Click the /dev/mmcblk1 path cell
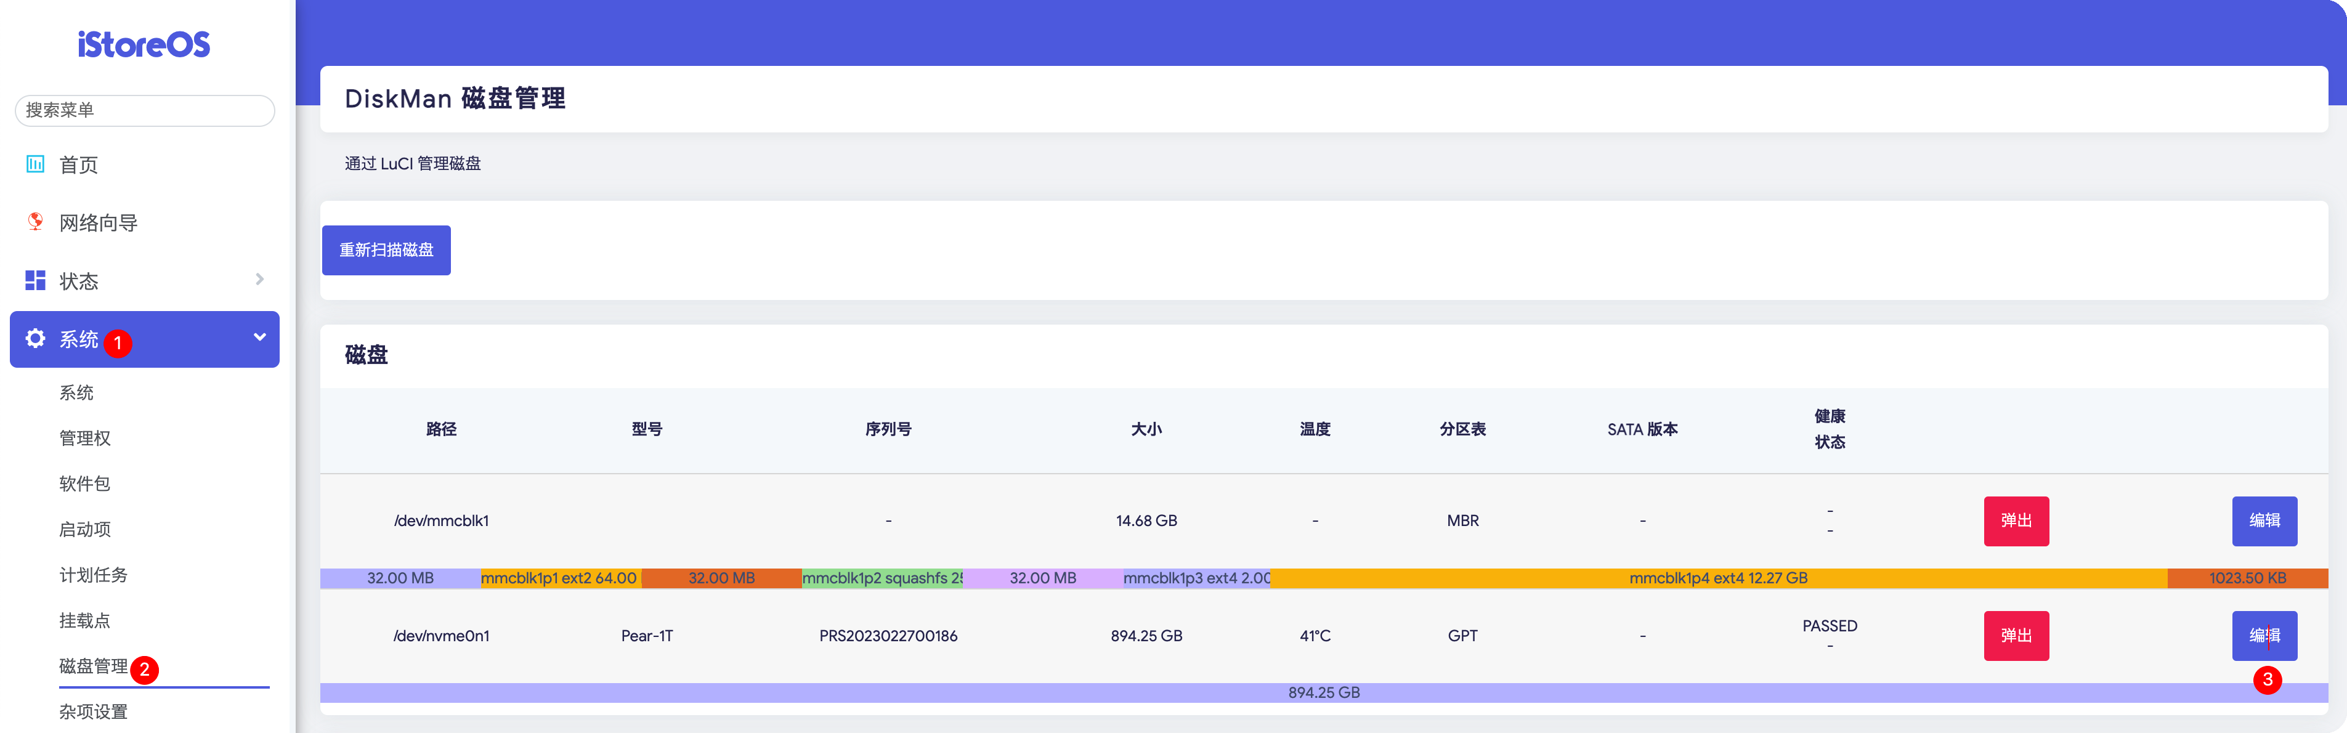The image size is (2347, 733). (441, 521)
